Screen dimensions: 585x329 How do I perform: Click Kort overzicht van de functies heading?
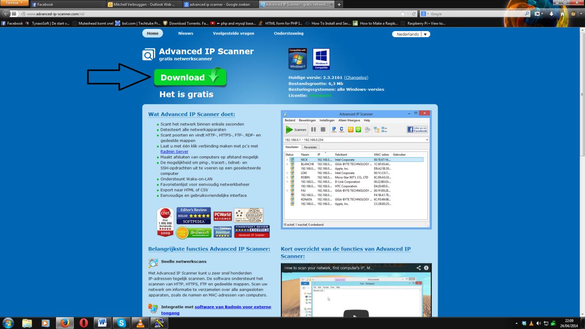tap(346, 253)
